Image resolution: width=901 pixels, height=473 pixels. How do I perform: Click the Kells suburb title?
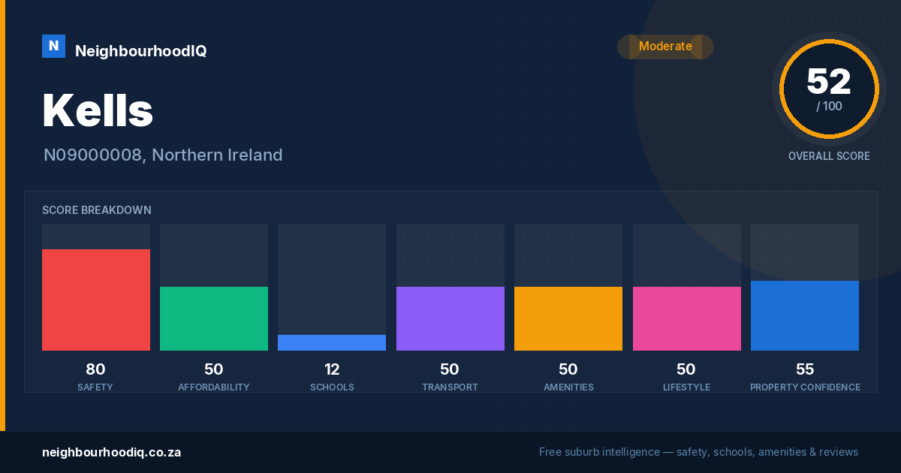coord(98,110)
